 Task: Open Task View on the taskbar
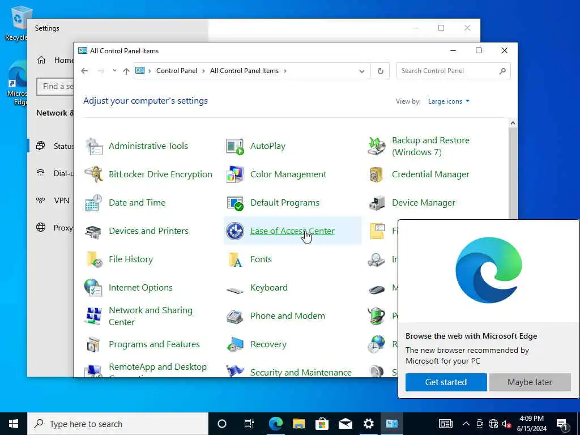(x=249, y=424)
